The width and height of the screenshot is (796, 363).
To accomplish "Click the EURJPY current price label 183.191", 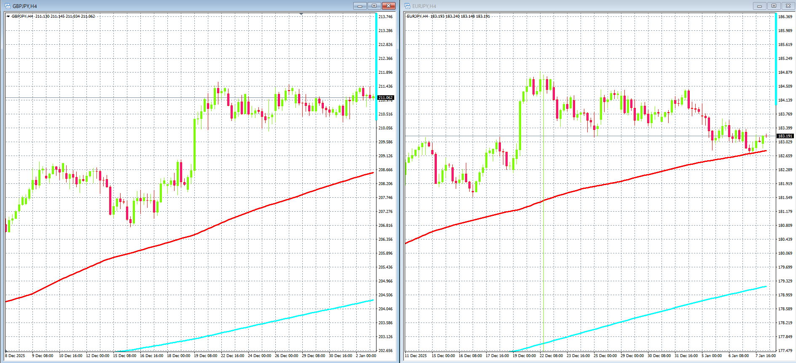I will point(785,136).
